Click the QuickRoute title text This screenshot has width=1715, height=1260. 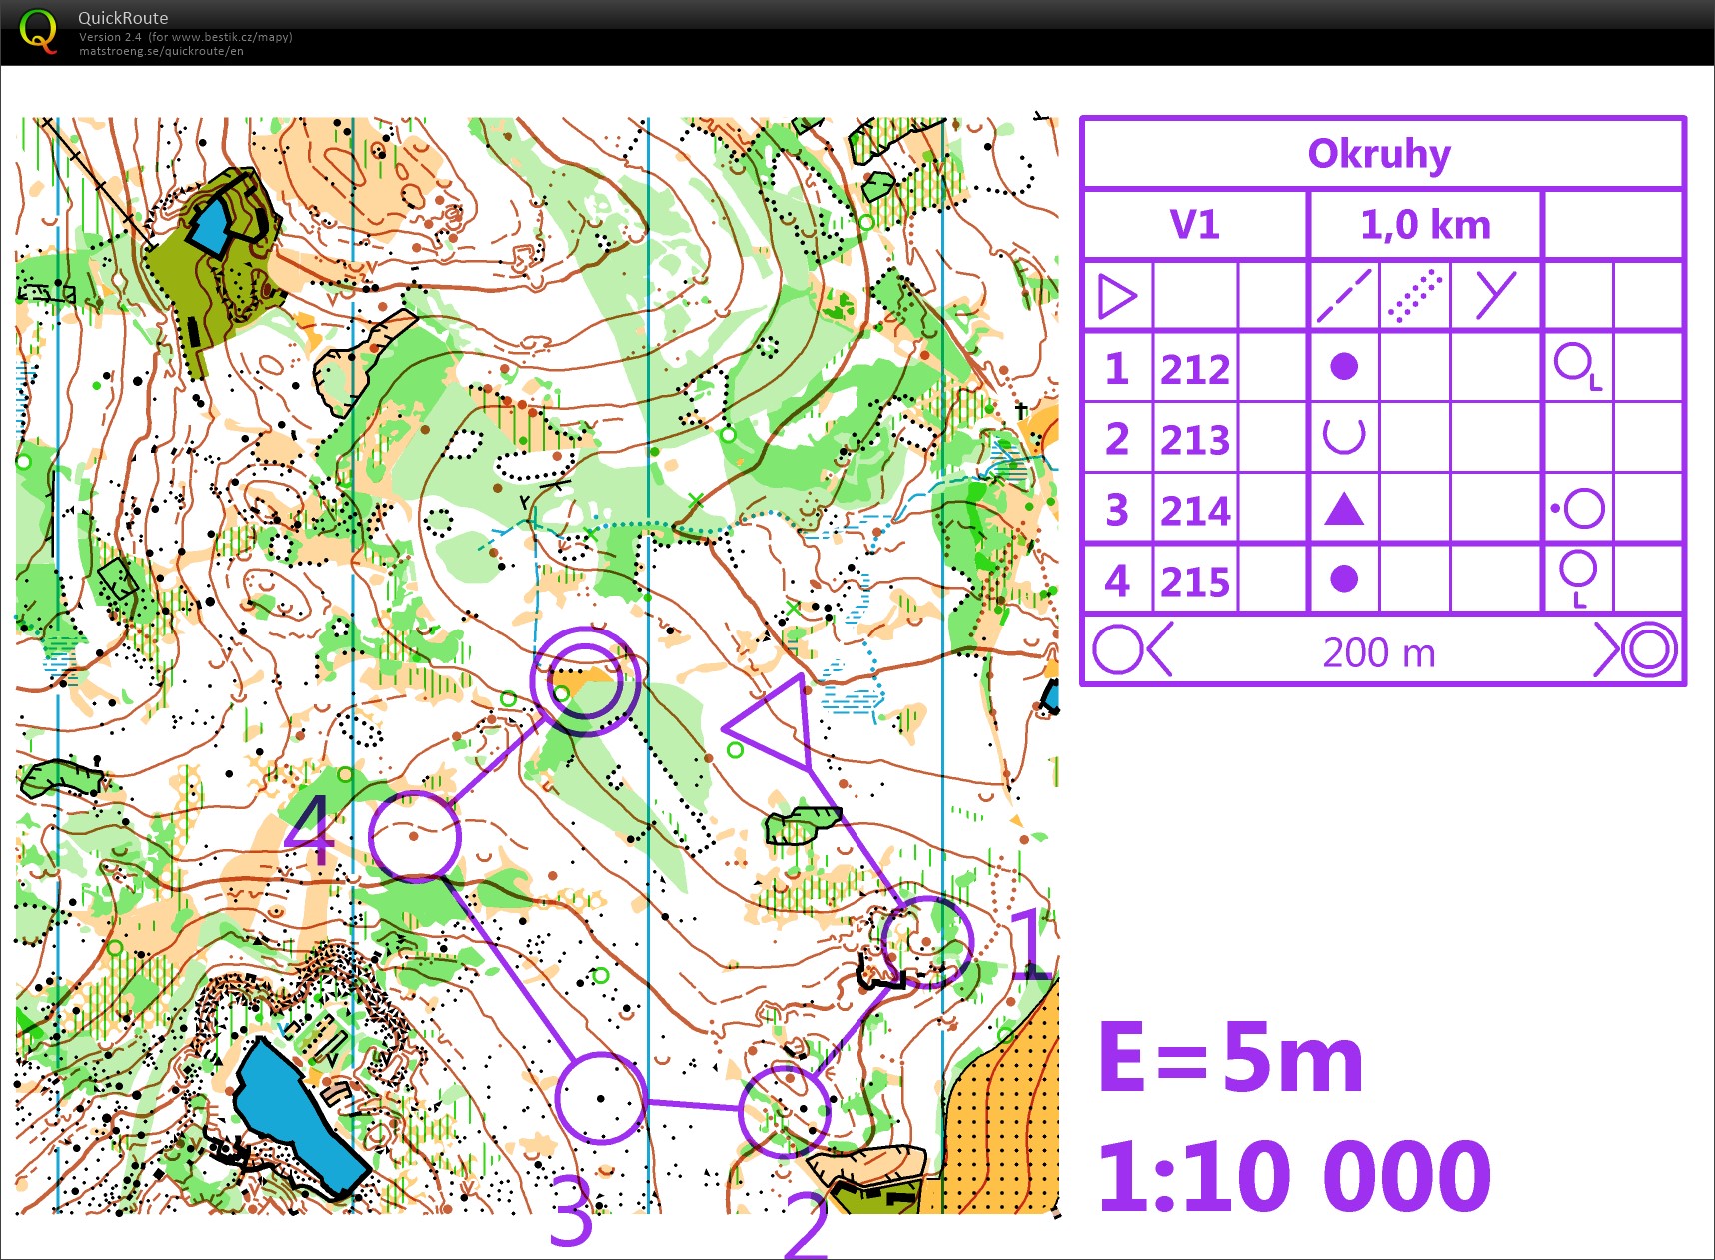pos(123,18)
